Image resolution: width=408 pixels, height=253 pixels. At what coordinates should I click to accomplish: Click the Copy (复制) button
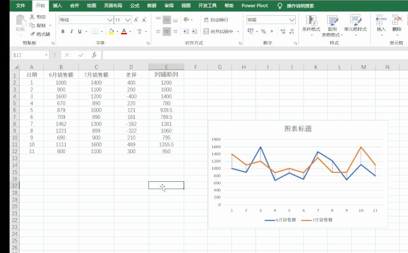tap(38, 25)
